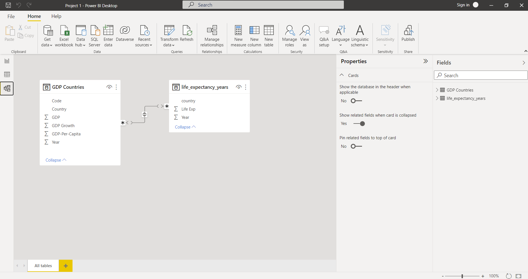This screenshot has height=279, width=528.
Task: Click the Fields pane Search box
Action: tap(481, 75)
